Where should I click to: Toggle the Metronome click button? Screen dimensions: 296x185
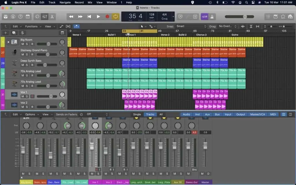tap(212, 16)
